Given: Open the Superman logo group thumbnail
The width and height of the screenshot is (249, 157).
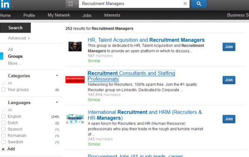Looking at the screenshot, I should tap(75, 47).
